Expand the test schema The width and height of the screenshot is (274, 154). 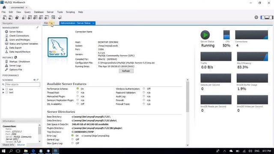[3, 92]
